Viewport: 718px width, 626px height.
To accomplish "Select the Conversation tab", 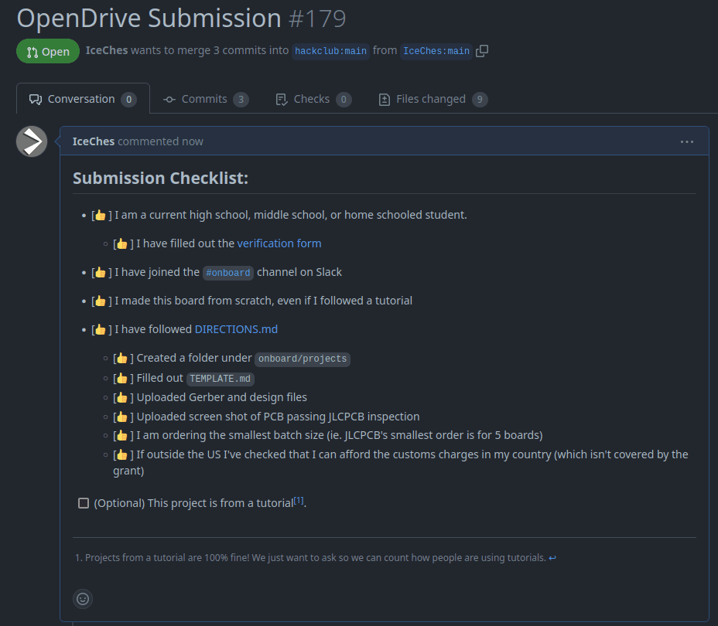I will pyautogui.click(x=82, y=99).
